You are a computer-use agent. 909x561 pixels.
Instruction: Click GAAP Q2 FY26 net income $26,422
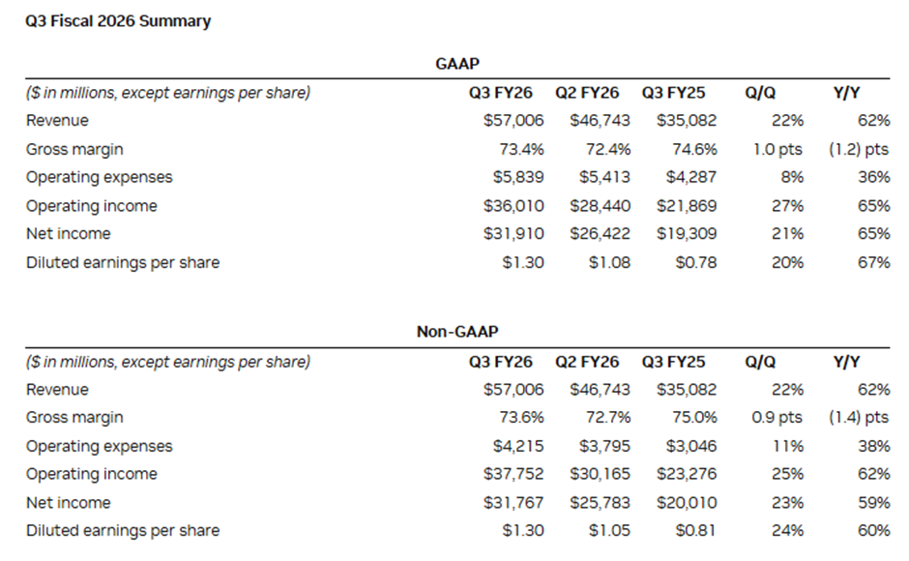(x=600, y=234)
